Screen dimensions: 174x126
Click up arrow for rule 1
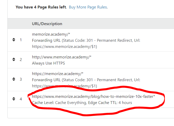(x=14, y=39)
